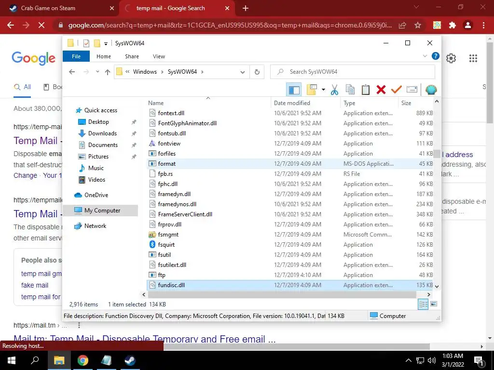The width and height of the screenshot is (494, 370).
Task: Sort by Date modified column header
Action: (x=305, y=103)
